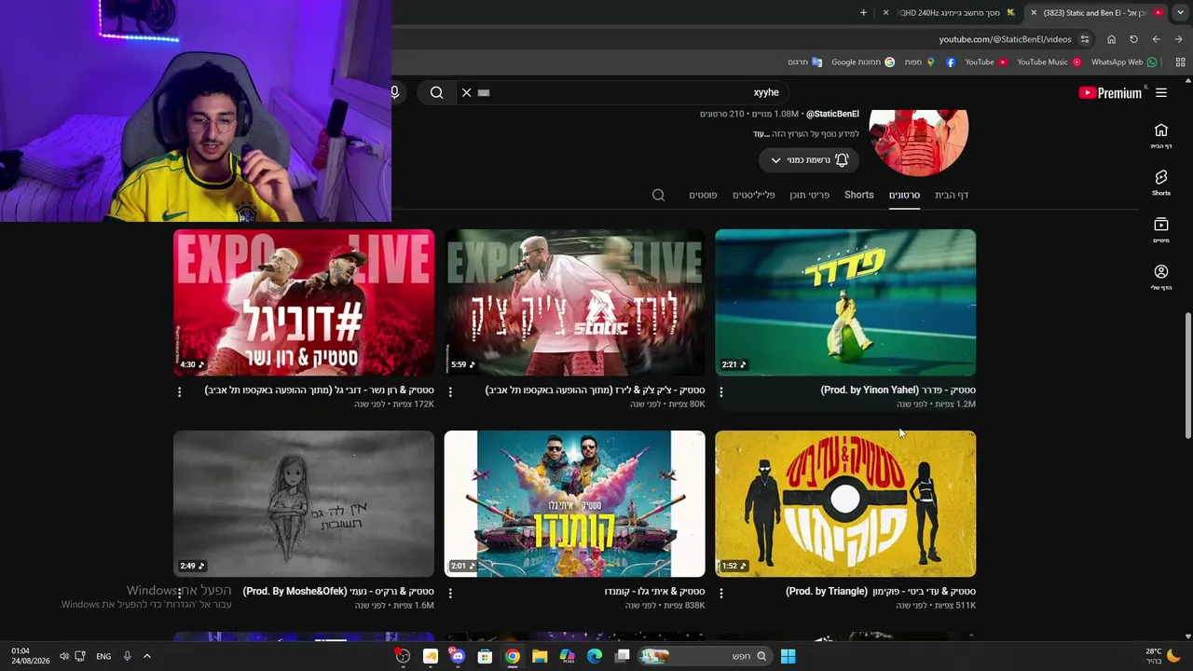Start voice search with the microphone icon
1193x671 pixels.
395,92
